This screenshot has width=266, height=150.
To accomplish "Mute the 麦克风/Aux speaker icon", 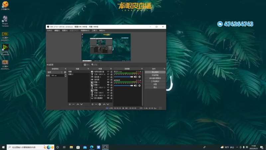I will (135, 77).
